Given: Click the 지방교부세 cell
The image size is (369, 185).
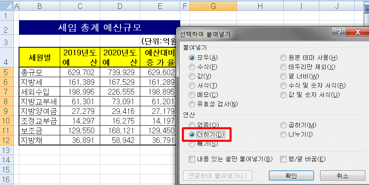Looking at the screenshot, I should click(40, 101).
